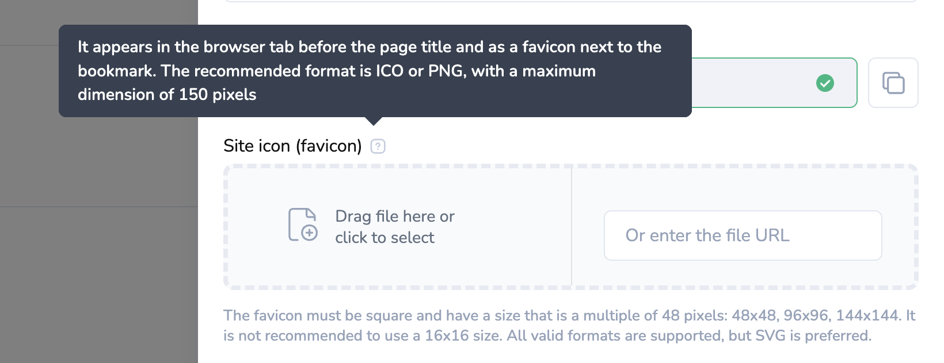Image resolution: width=944 pixels, height=363 pixels.
Task: Click inside the green-bordered input field
Action: click(x=748, y=83)
